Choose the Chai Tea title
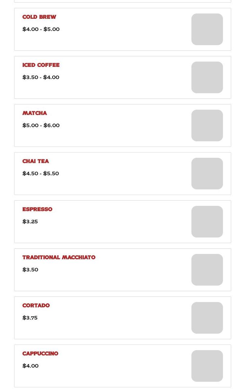 click(x=36, y=161)
